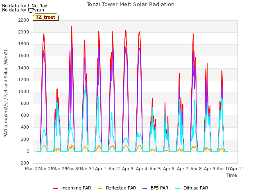The image size is (262, 196).
Task: Click the Mar 30 x-axis date label
Action: (74, 169)
